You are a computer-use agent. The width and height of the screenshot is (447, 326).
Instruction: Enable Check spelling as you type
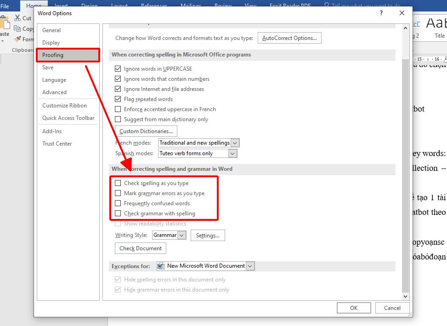[x=118, y=183]
